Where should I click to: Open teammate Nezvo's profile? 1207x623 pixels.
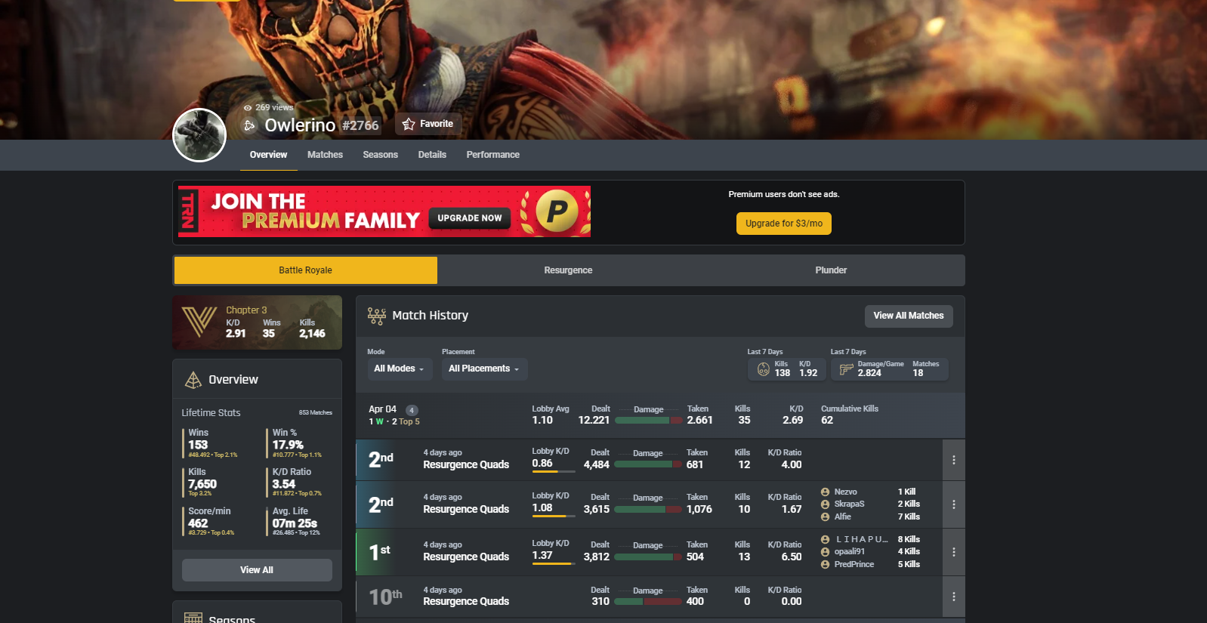[x=845, y=492]
